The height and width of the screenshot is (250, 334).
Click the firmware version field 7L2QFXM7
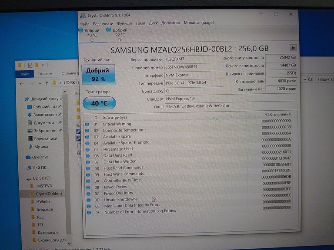[193, 59]
